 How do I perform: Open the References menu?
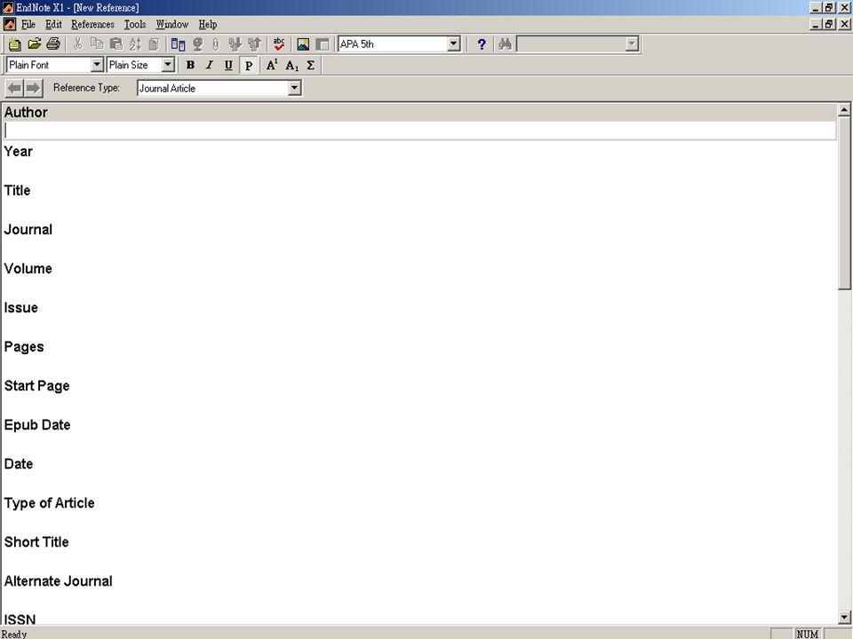(92, 24)
